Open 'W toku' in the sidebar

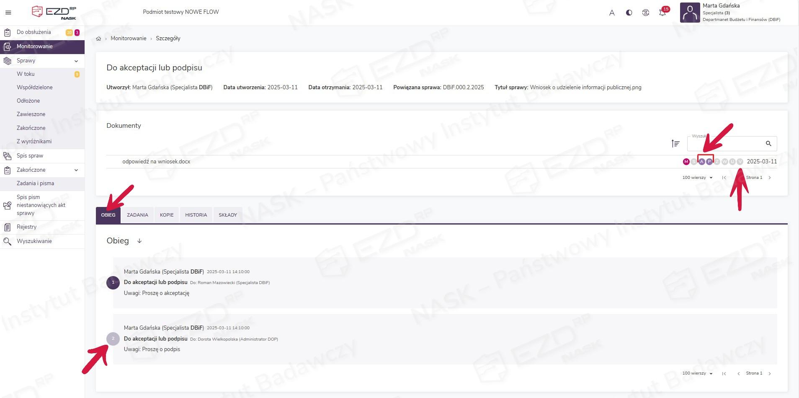(x=26, y=74)
